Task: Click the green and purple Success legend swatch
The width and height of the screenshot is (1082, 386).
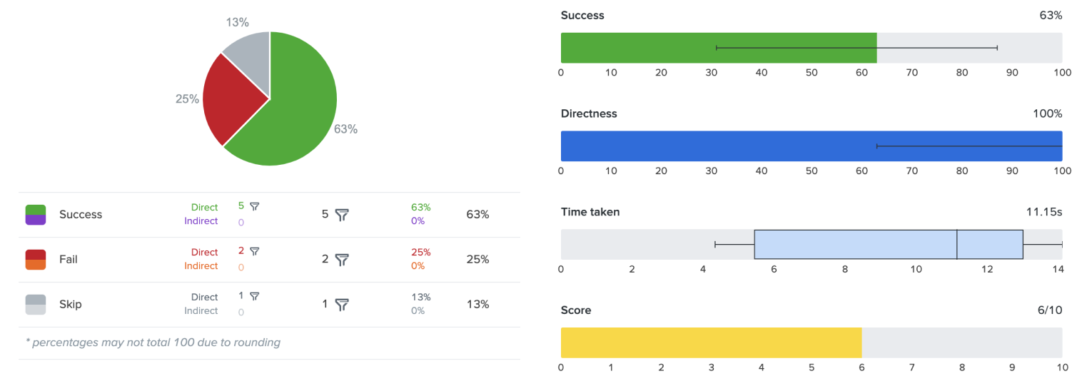Action: click(x=36, y=215)
